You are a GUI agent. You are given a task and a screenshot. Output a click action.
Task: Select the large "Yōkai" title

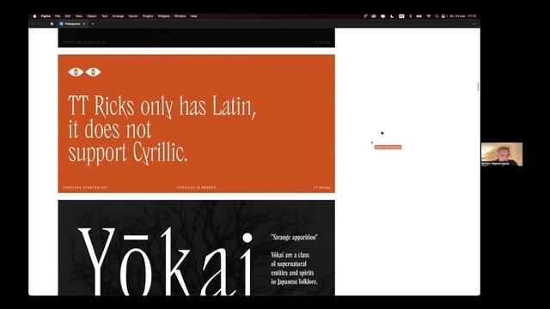(x=165, y=261)
